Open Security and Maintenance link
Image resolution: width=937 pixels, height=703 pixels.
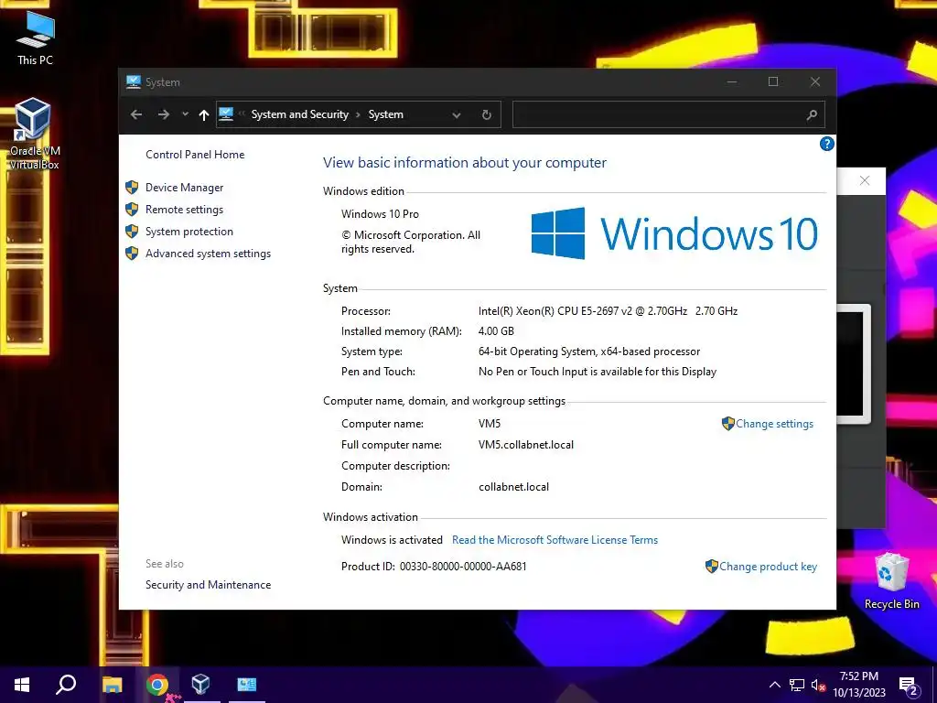click(x=208, y=585)
